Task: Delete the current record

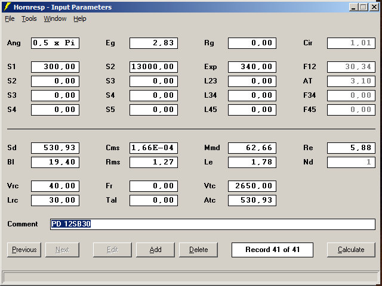Action: [x=198, y=250]
